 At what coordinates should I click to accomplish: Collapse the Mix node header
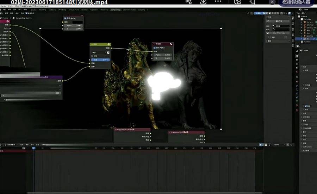pos(92,44)
